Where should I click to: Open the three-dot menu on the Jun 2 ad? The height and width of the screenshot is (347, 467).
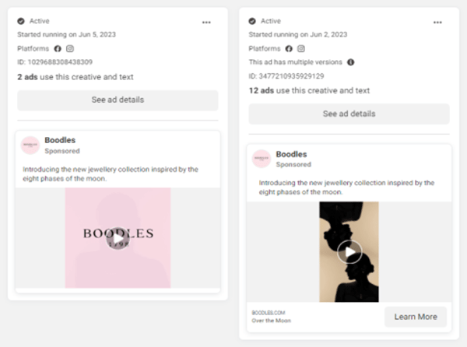point(437,22)
